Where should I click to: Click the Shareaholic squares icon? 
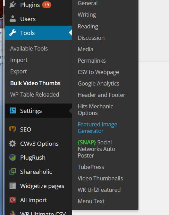[12, 171]
